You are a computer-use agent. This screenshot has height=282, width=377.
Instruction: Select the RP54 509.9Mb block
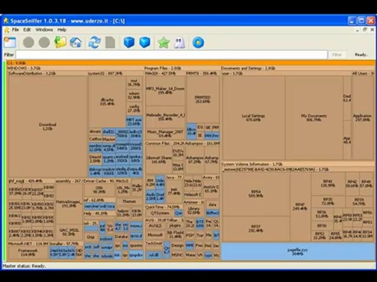pos(256,194)
